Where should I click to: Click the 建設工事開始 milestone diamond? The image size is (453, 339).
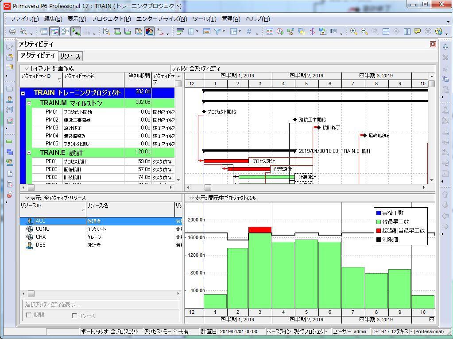point(295,120)
